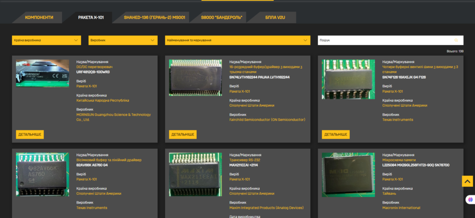
Task: Click the SN74F126 16AXEJK G4 F126 marking
Action: point(404,77)
